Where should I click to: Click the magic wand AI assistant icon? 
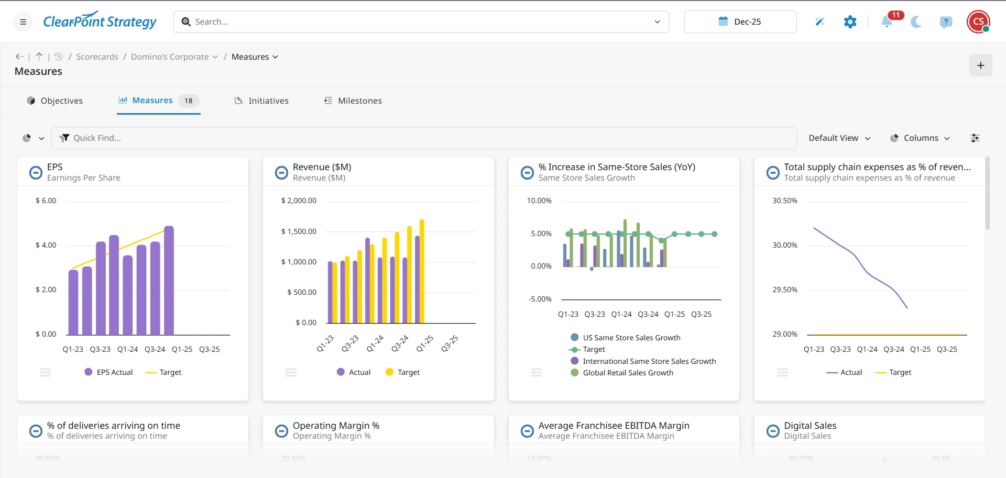819,21
